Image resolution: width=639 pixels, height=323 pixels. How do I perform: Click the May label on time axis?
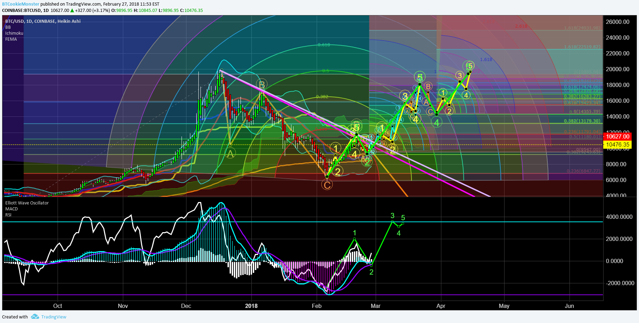504,306
